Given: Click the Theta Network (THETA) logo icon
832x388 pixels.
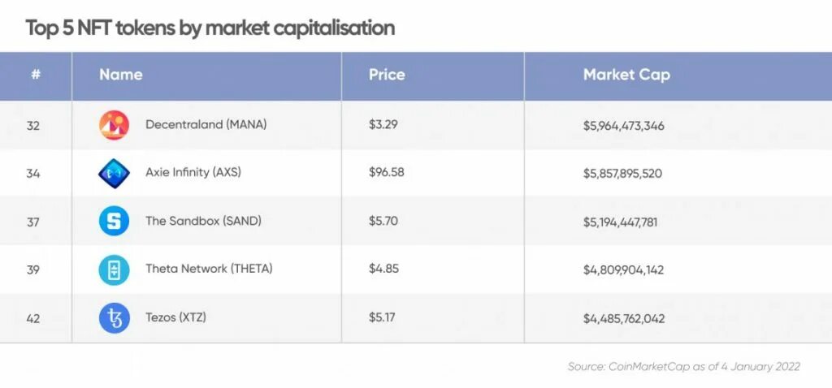Looking at the screenshot, I should (x=114, y=269).
